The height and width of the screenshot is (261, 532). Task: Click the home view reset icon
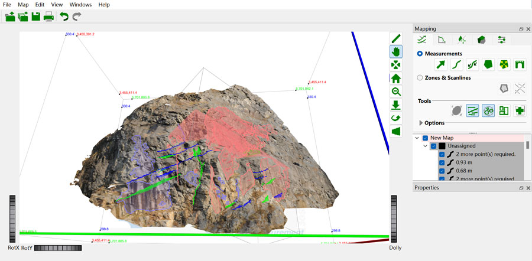396,78
